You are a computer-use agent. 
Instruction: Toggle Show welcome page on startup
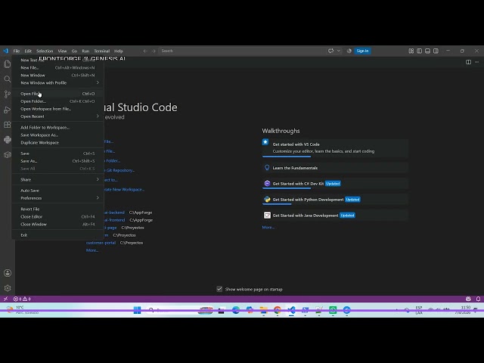pyautogui.click(x=219, y=289)
